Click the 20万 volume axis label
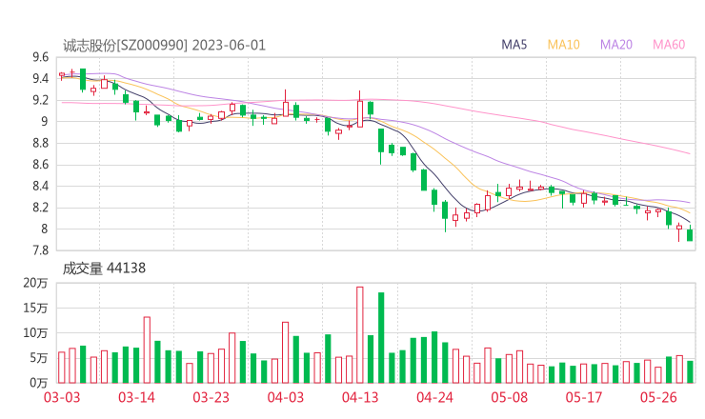Image resolution: width=705 pixels, height=419 pixels. 35,283
